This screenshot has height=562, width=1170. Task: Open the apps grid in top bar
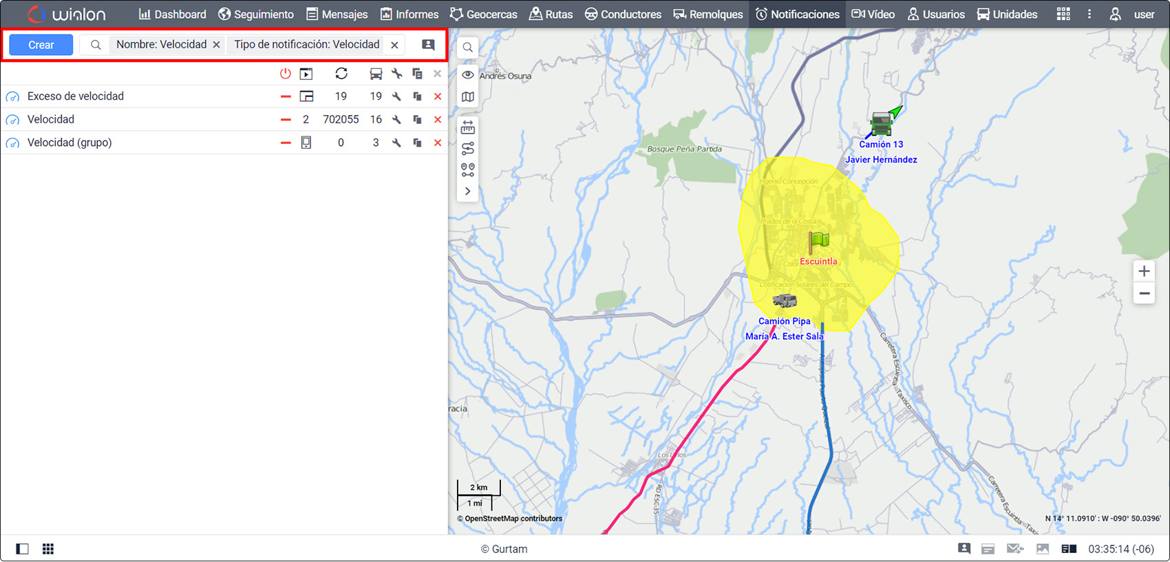(x=1063, y=14)
